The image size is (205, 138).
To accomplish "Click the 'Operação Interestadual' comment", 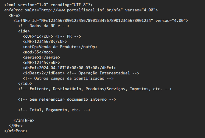I will 103,73.
